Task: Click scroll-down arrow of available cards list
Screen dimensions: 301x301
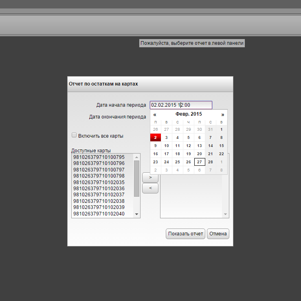Action: click(x=137, y=214)
